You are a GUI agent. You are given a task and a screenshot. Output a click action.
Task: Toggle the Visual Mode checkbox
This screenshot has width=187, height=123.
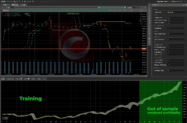pos(2,11)
